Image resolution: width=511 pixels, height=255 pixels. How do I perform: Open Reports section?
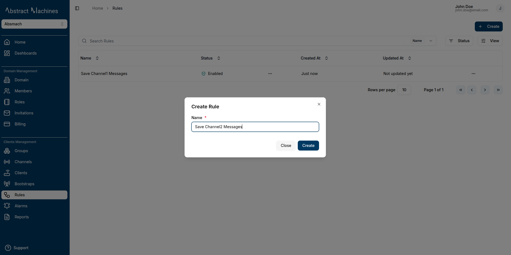click(34, 217)
